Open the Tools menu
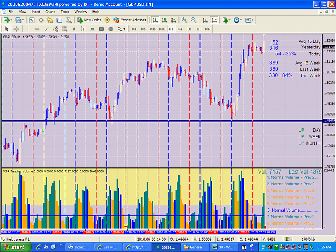The height and width of the screenshot is (252, 336). click(65, 12)
